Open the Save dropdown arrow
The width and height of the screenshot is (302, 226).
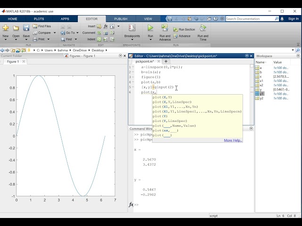[26, 40]
